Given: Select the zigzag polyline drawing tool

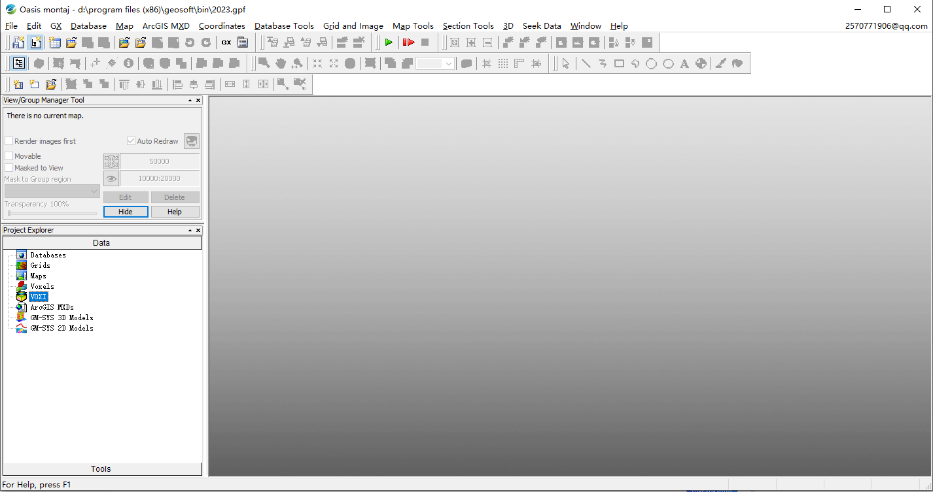Looking at the screenshot, I should point(603,63).
